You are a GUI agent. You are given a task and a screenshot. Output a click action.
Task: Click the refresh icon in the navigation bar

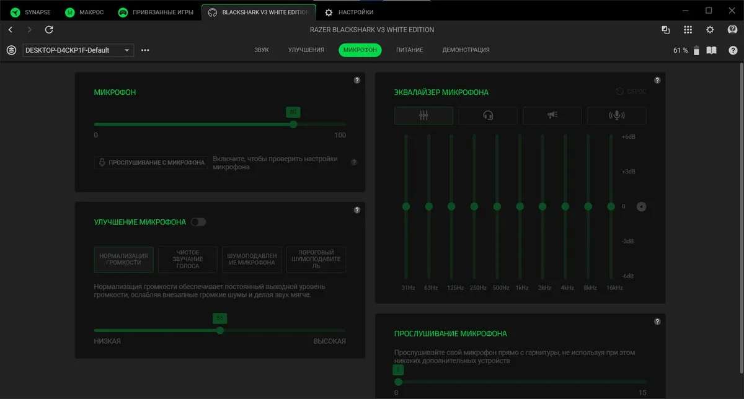point(50,30)
